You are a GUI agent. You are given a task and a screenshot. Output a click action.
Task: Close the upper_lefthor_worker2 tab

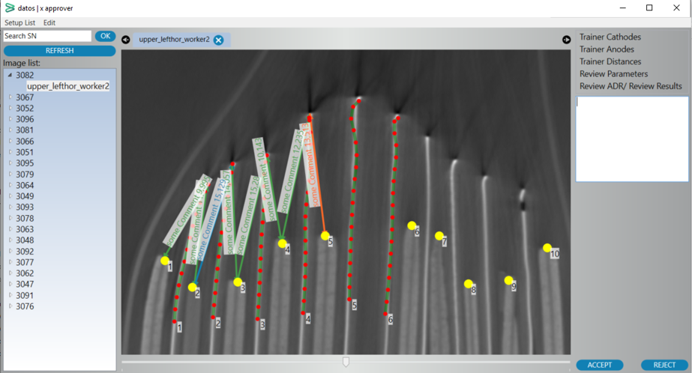point(218,40)
